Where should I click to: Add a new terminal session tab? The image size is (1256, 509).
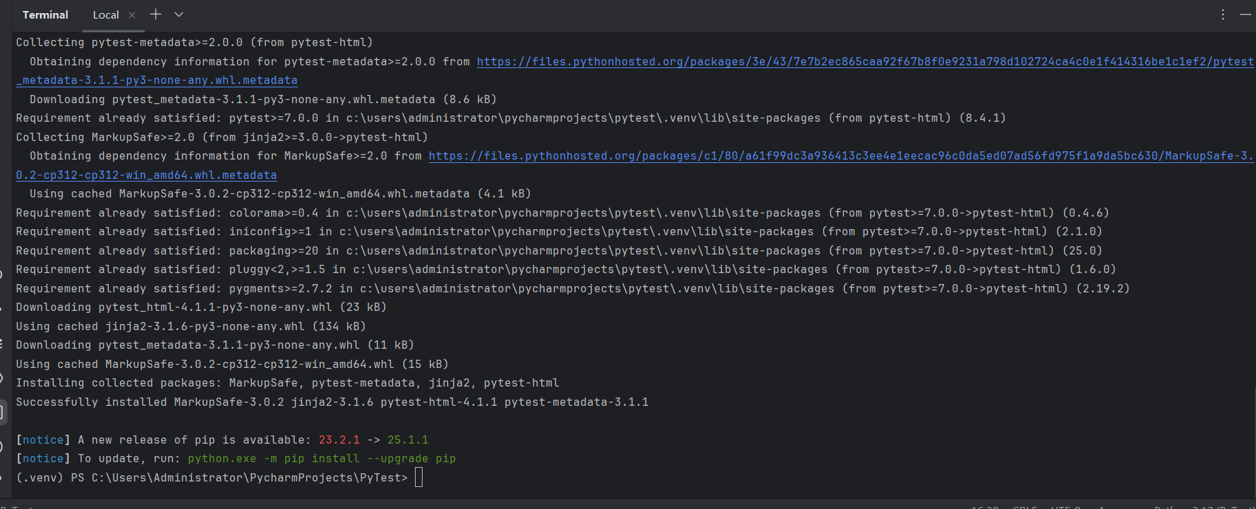click(x=156, y=14)
